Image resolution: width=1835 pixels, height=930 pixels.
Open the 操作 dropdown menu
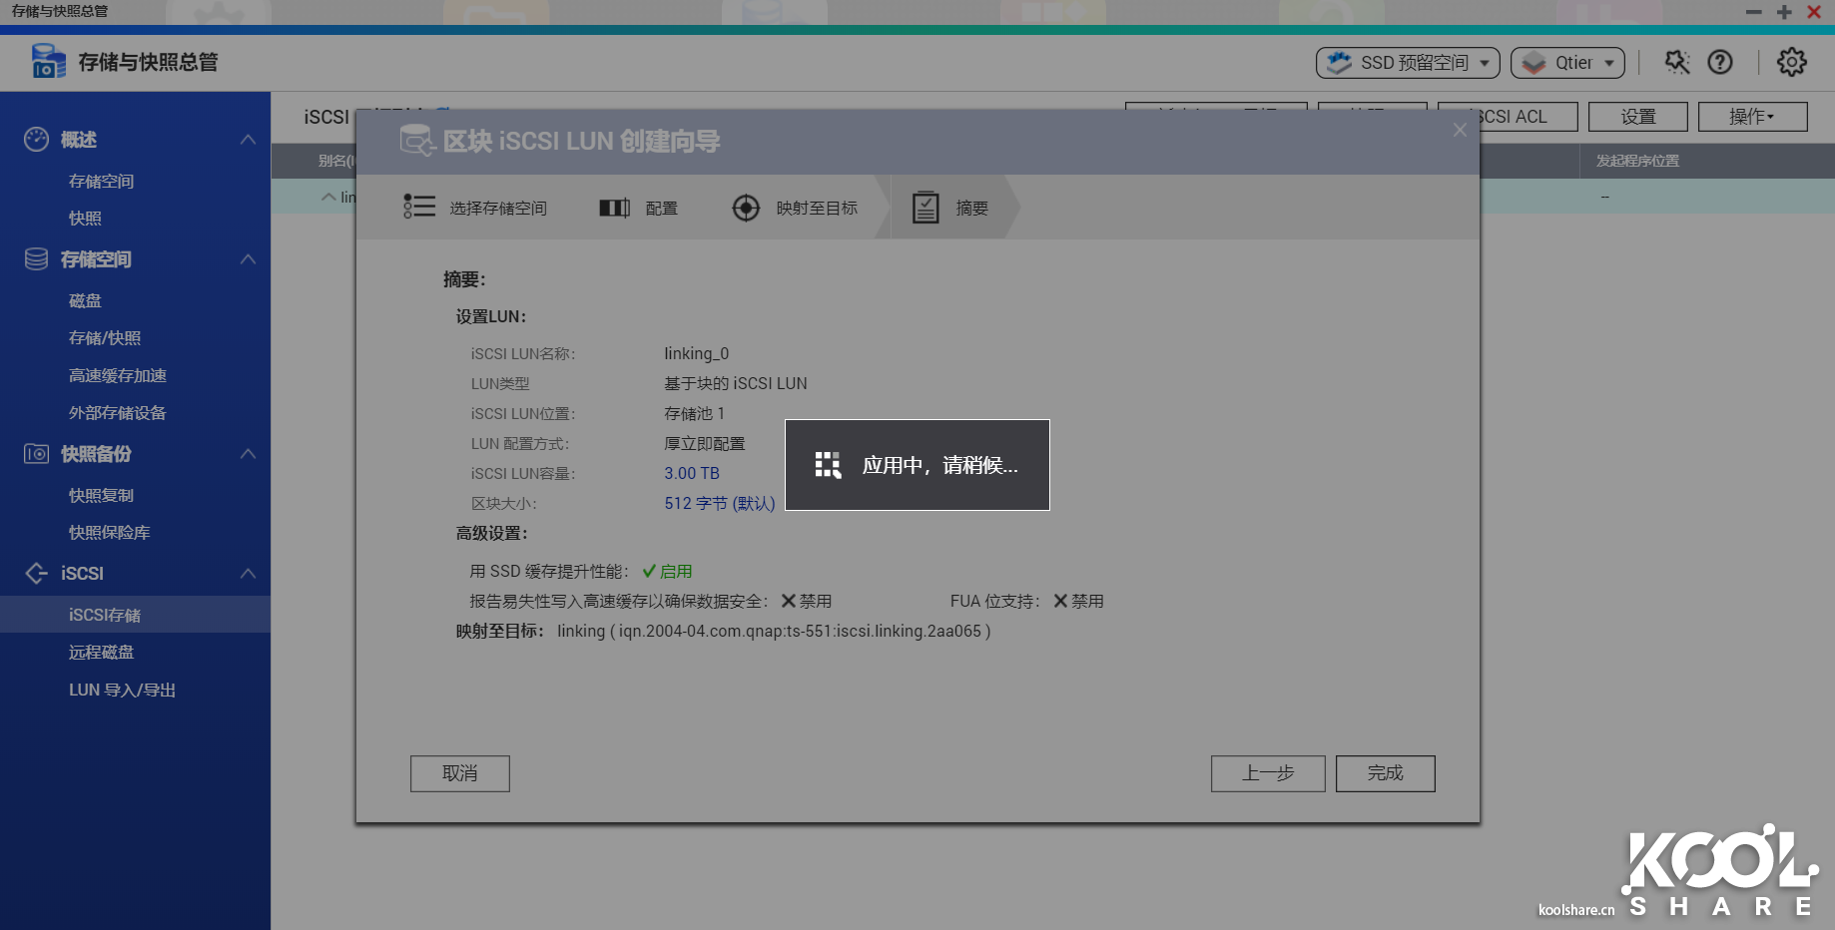(x=1752, y=117)
